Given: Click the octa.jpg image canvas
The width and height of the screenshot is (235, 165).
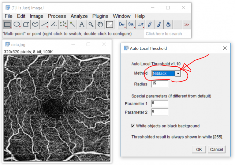Looking at the screenshot, I should pos(57,108).
